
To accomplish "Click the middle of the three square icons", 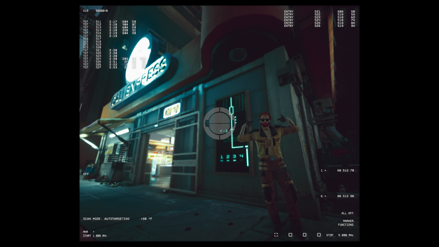I will [x=305, y=235].
